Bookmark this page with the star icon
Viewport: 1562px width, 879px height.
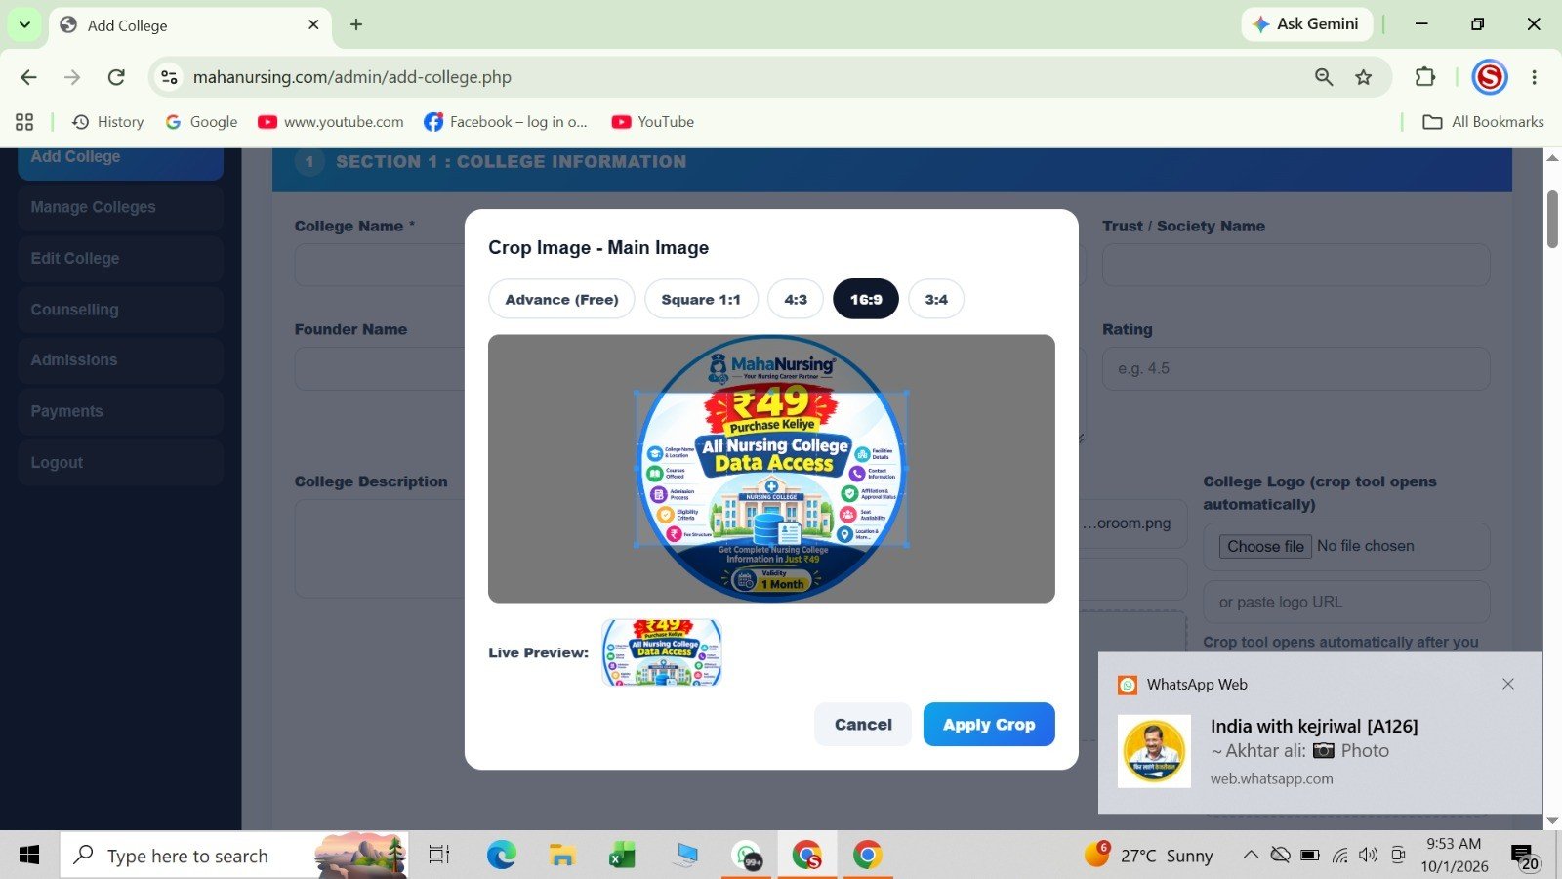1364,77
